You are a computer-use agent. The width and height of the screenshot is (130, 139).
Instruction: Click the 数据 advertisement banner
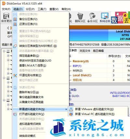point(120,18)
